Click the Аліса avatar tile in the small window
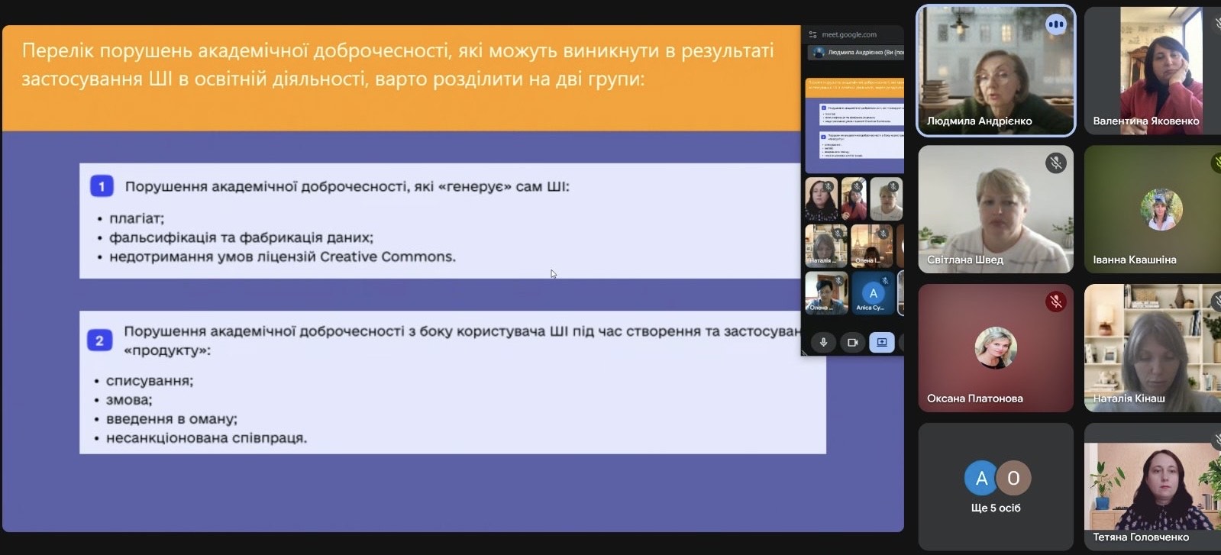 coord(873,294)
